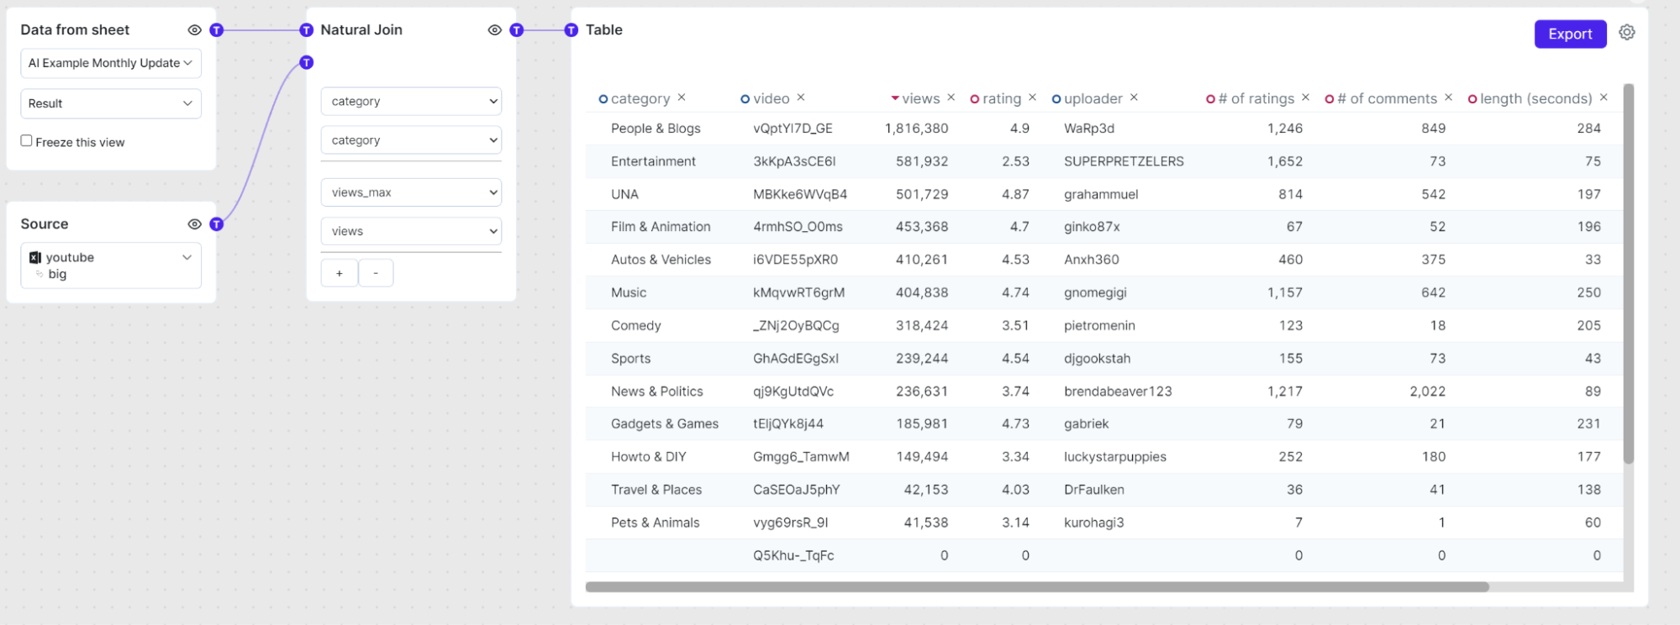Open the table settings gear icon
The image size is (1680, 625).
click(1627, 33)
